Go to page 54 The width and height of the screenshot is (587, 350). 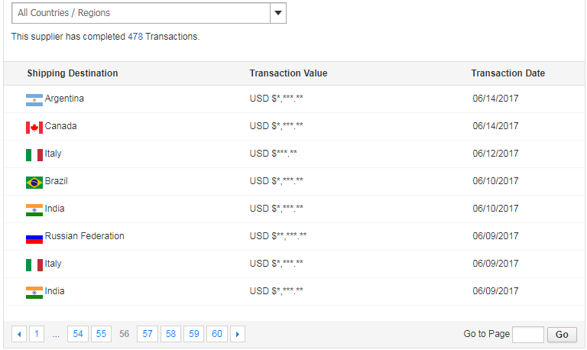point(78,334)
